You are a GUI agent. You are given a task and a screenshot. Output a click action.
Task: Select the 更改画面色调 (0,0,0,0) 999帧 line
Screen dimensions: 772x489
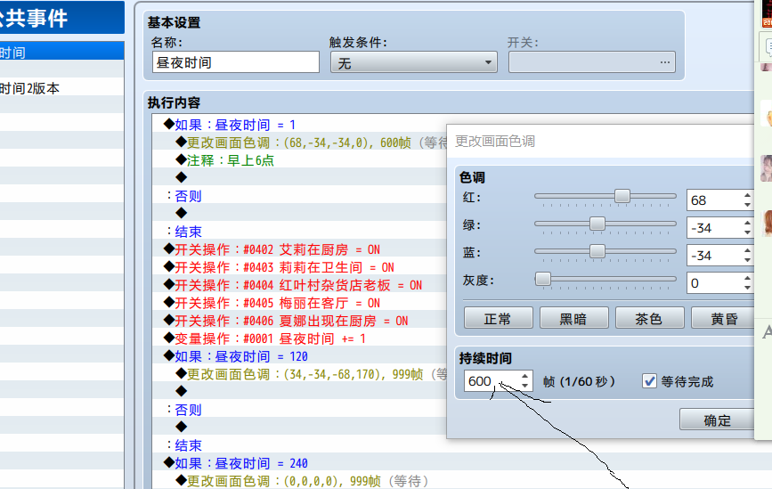point(303,481)
